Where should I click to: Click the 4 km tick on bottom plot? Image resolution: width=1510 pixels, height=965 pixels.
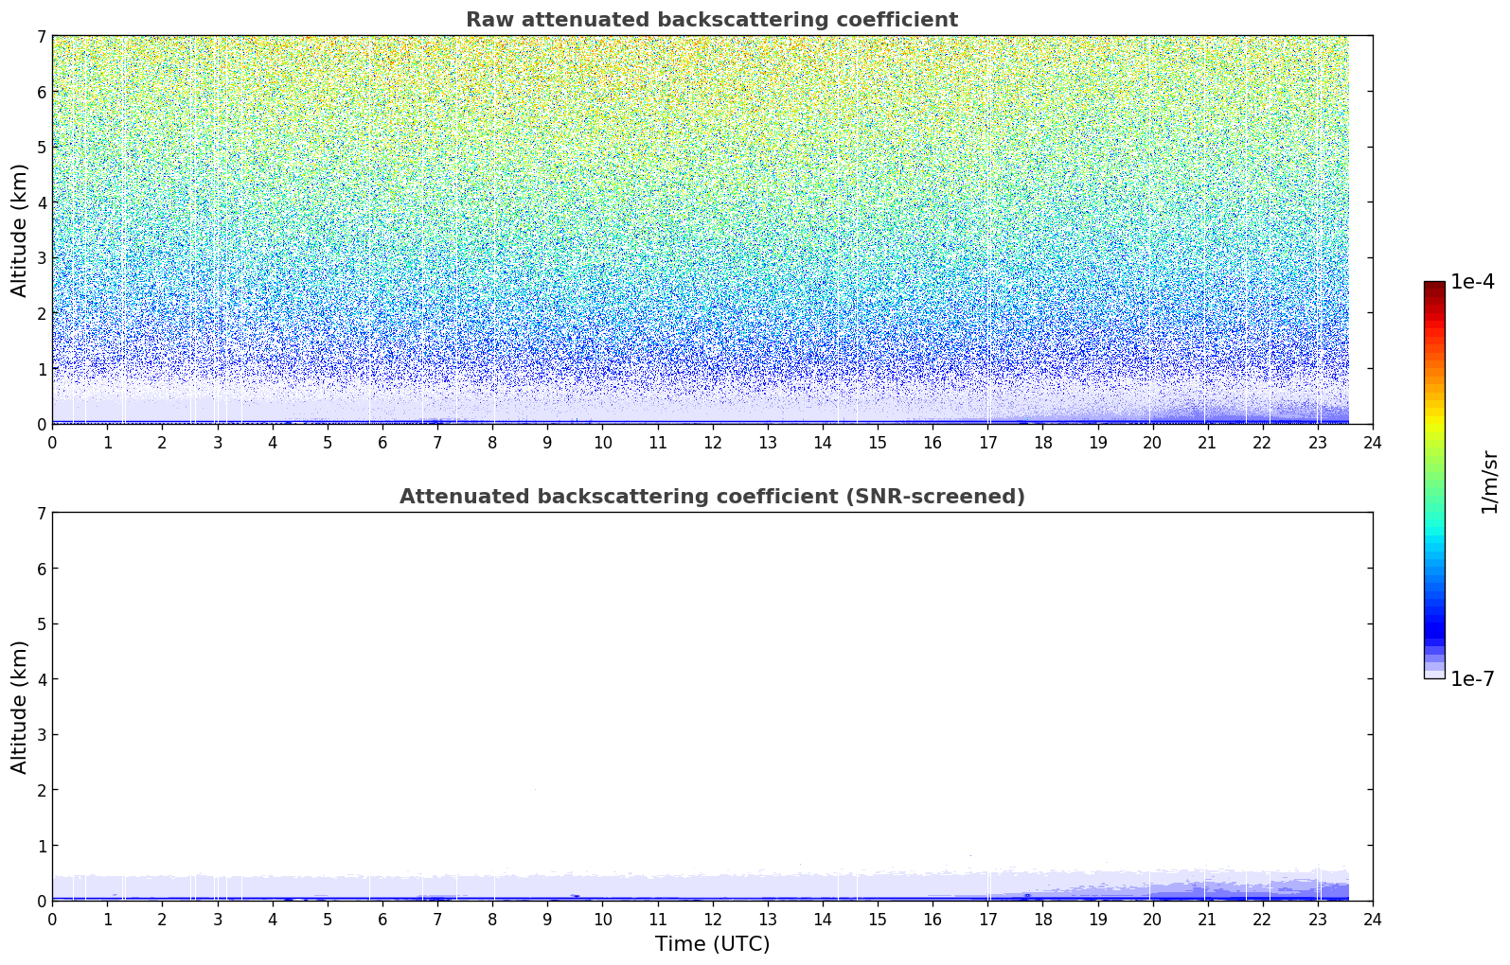click(41, 679)
